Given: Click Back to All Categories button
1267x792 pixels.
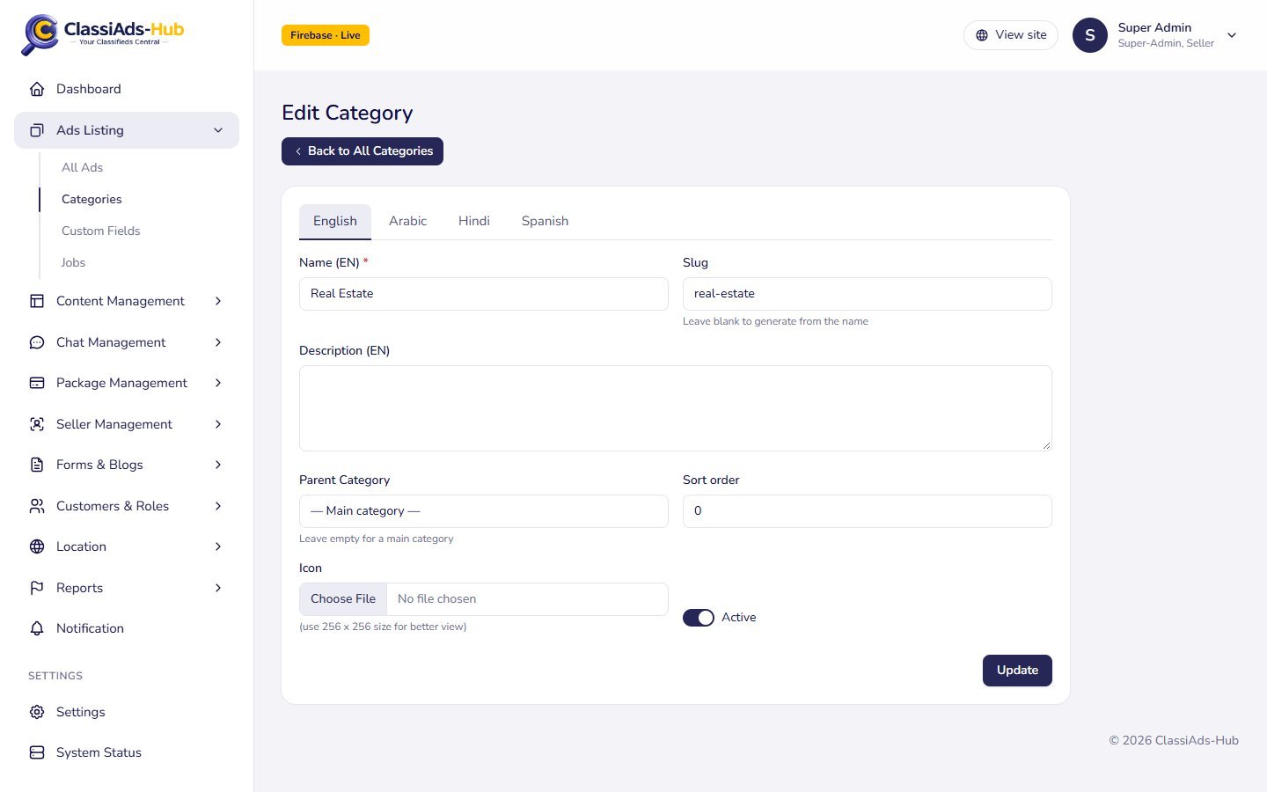Looking at the screenshot, I should pyautogui.click(x=363, y=151).
